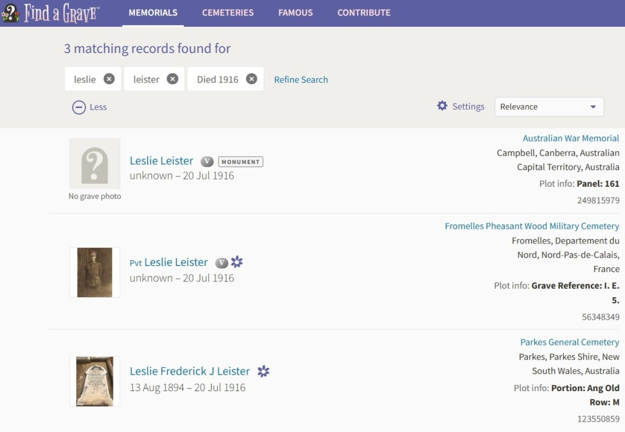Click memorial ID 123550859

[598, 419]
